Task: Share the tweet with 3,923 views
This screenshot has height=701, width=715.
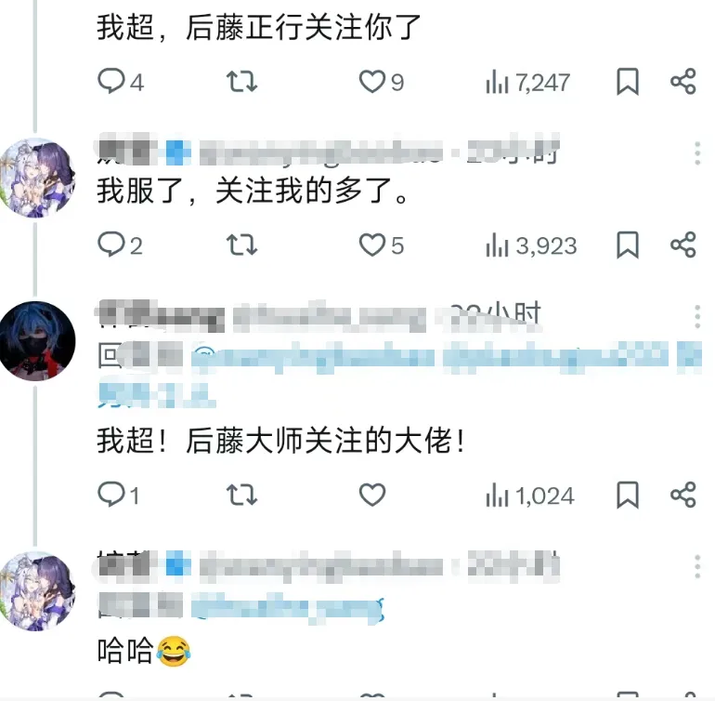Action: coord(683,245)
